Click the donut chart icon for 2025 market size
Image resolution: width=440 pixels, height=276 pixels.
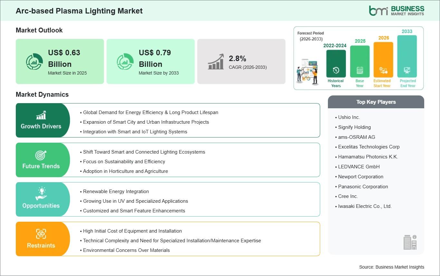tap(34, 62)
